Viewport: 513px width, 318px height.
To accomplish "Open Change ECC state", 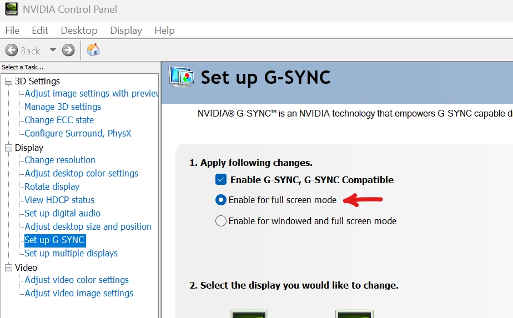I will click(59, 120).
